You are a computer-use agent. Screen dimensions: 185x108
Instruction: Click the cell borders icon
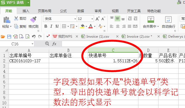[x=64, y=26]
